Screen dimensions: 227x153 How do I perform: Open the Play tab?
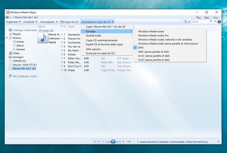coord(198,17)
